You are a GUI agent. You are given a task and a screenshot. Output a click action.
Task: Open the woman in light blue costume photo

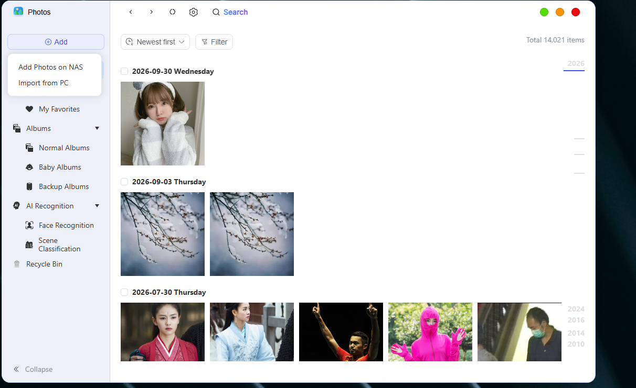pyautogui.click(x=252, y=332)
